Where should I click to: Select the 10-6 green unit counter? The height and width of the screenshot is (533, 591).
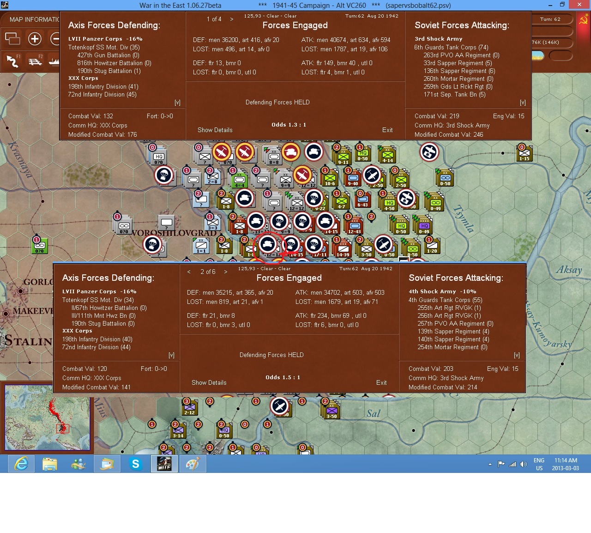(x=330, y=178)
